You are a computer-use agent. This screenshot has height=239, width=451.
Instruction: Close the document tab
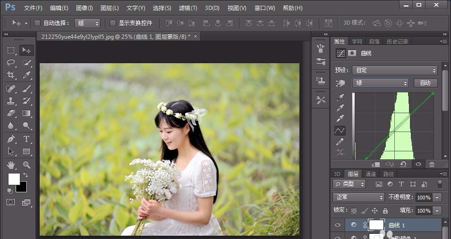click(196, 36)
